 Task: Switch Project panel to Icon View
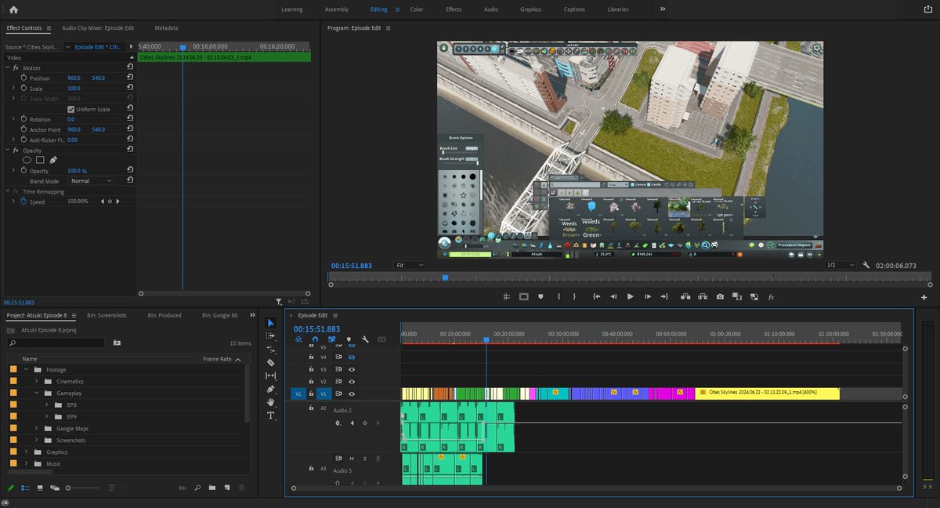[x=39, y=488]
